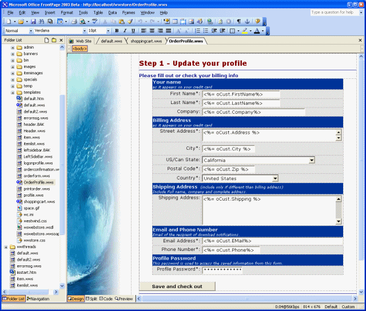Switch to Preview view mode
Image resolution: width=366 pixels, height=311 pixels.
(x=124, y=299)
